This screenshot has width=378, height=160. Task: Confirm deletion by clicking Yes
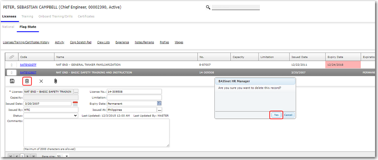tap(276, 115)
